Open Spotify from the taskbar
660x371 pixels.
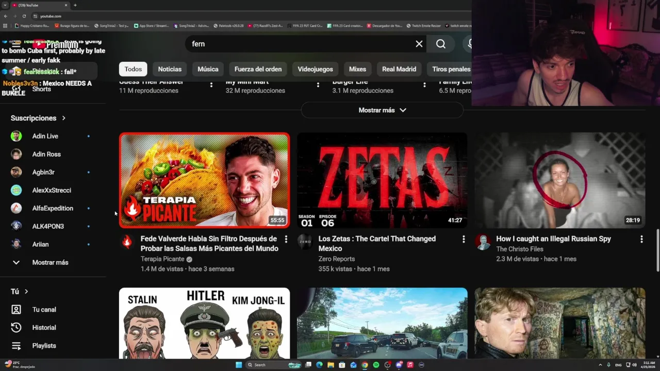click(376, 365)
